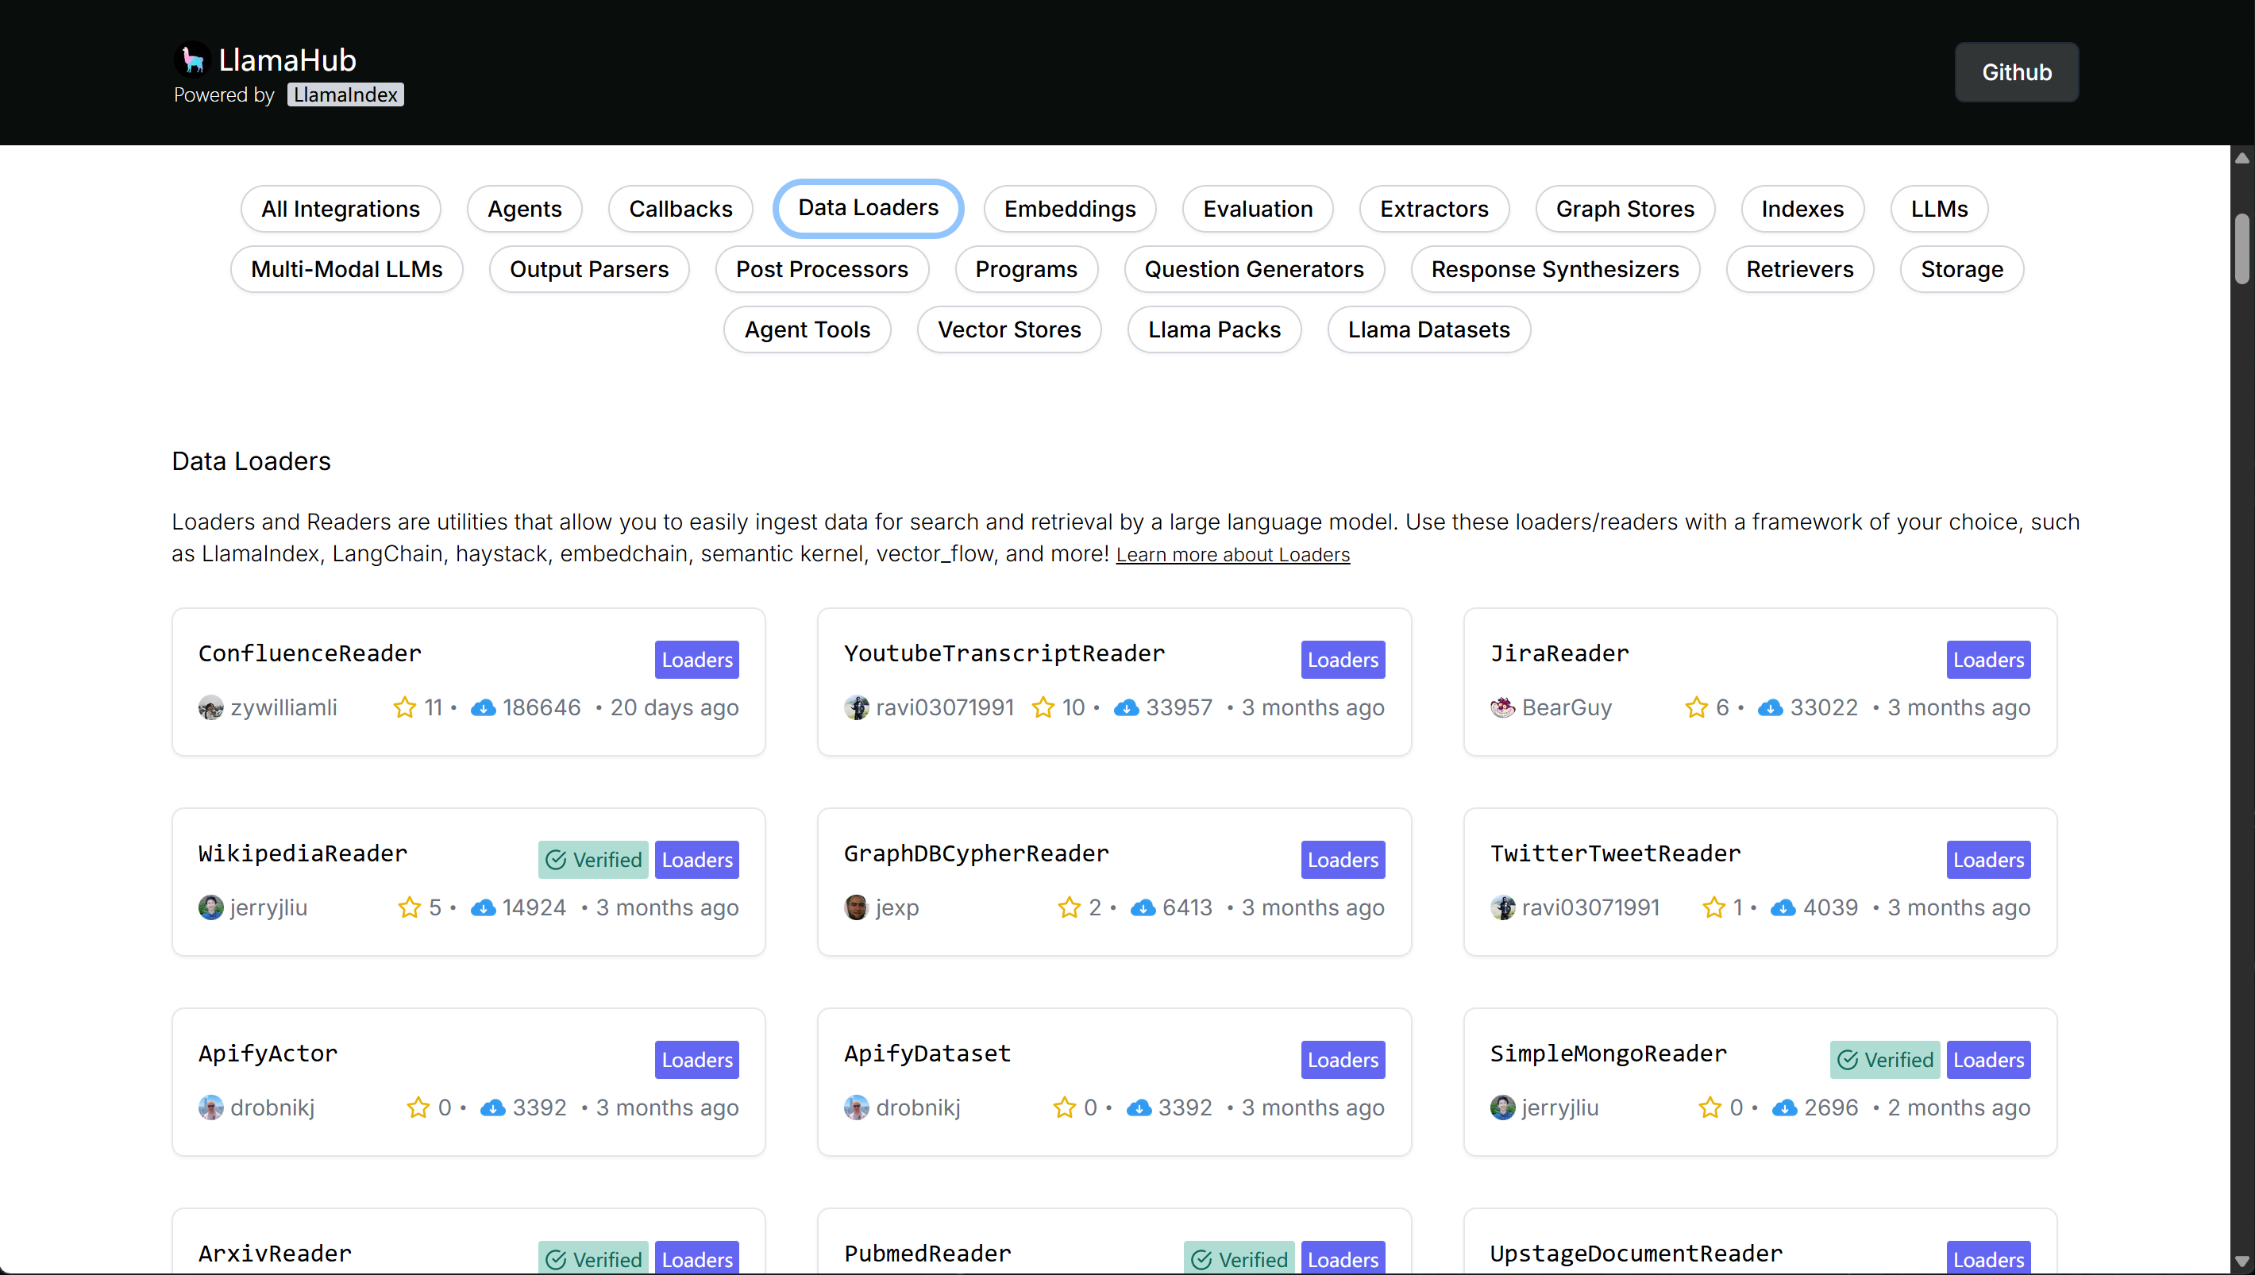2255x1275 pixels.
Task: Click the star icon on TwitterTweetReader card
Action: tap(1713, 907)
